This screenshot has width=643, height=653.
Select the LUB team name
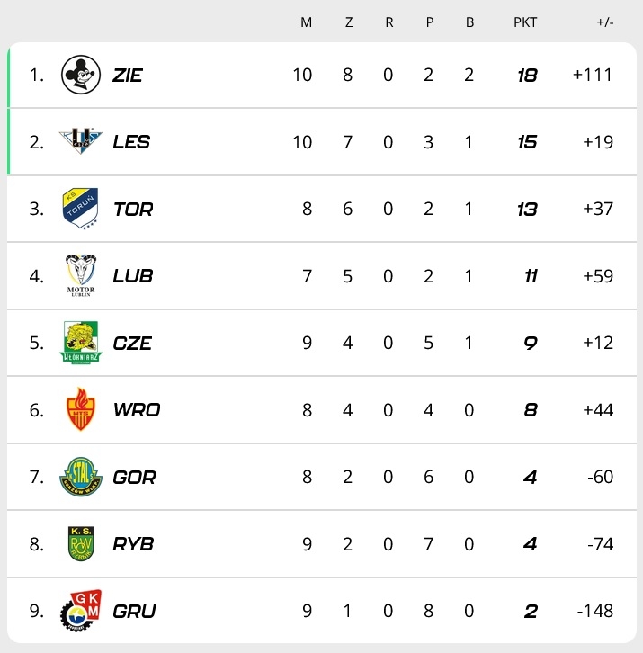coord(133,276)
